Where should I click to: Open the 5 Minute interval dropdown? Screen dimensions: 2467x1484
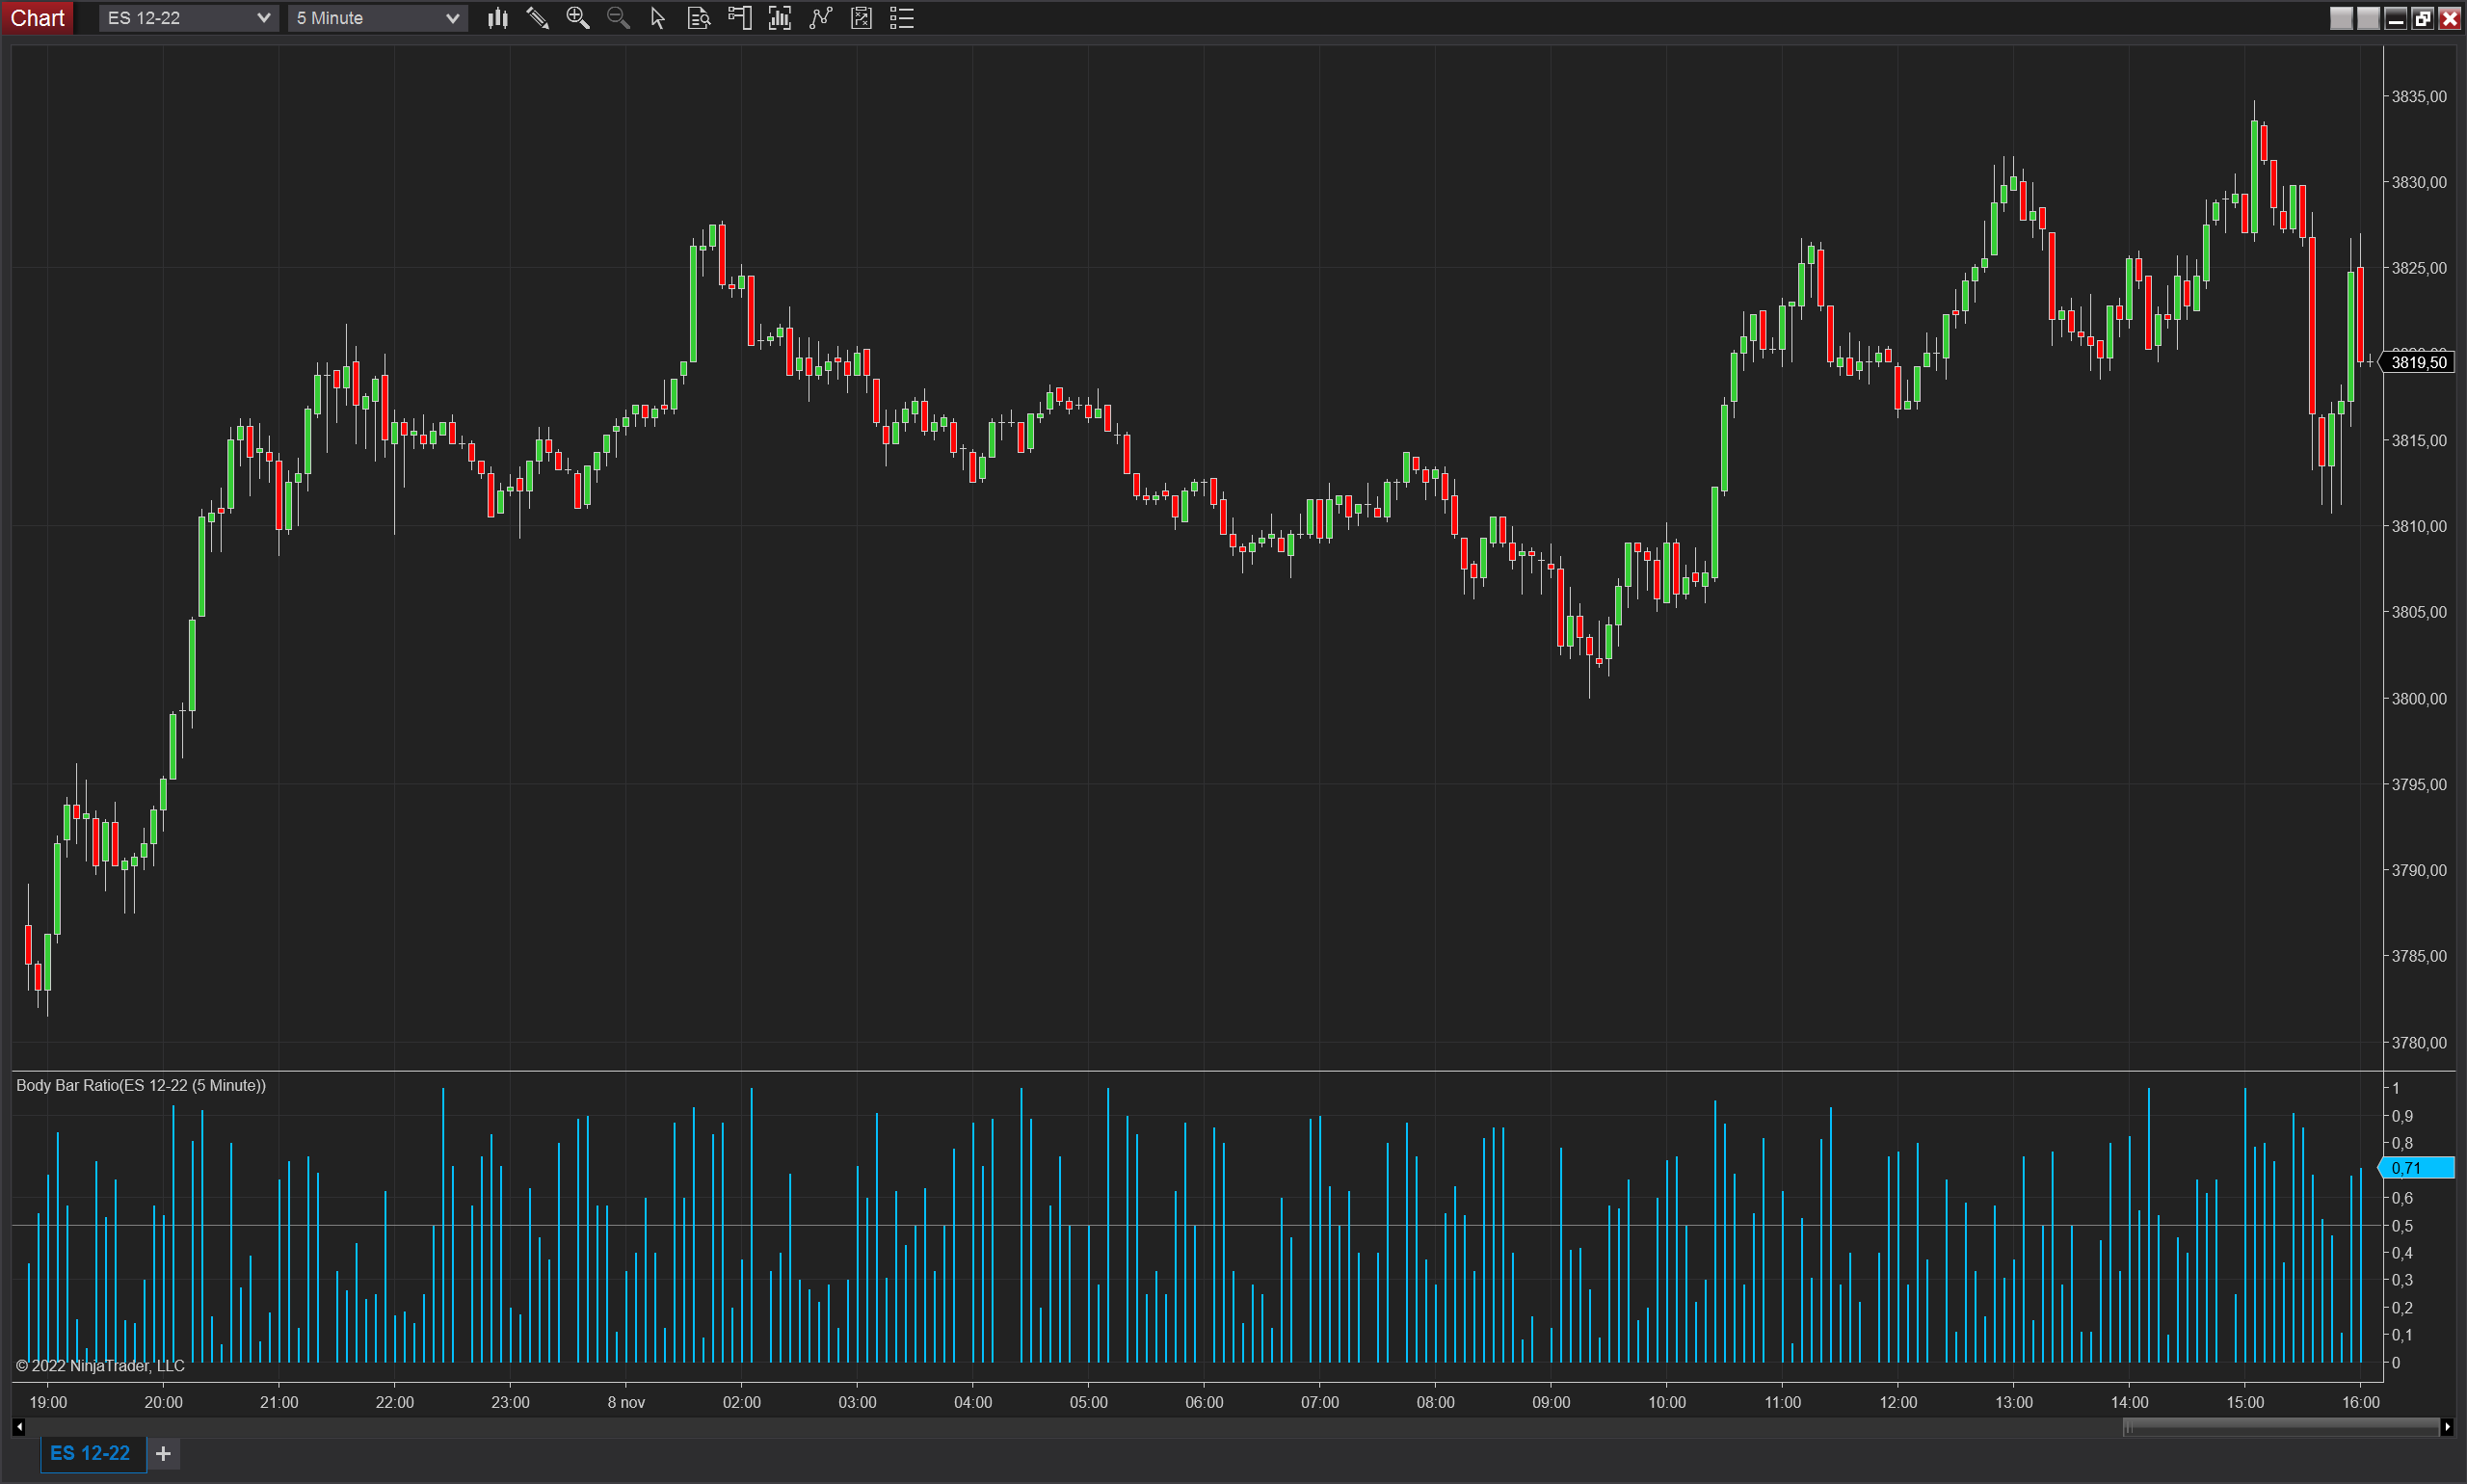(377, 18)
